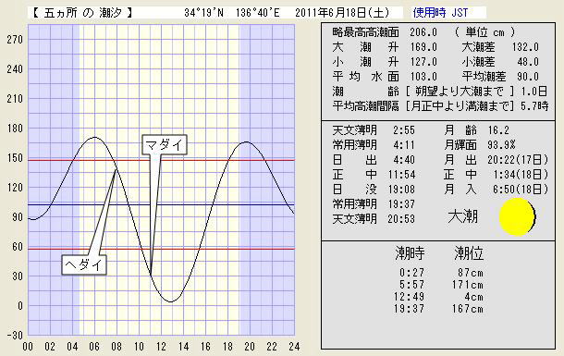Click the 日出 4:40 entry

pos(374,160)
